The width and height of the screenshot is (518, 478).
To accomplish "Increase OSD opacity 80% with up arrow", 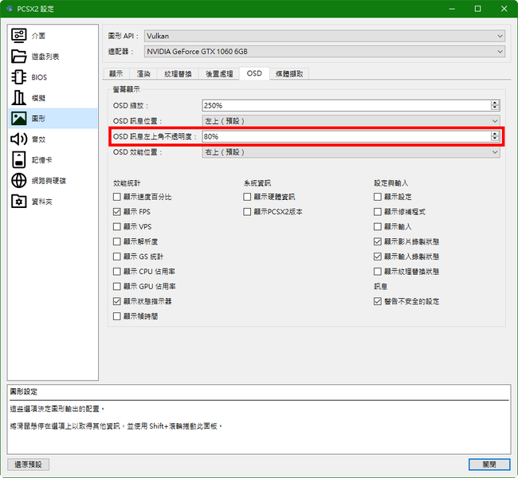I will (x=495, y=134).
